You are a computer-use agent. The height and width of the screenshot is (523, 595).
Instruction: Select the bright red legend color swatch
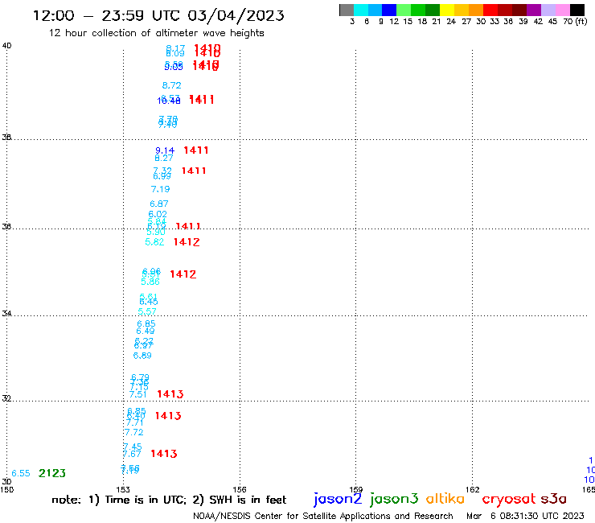click(x=490, y=10)
